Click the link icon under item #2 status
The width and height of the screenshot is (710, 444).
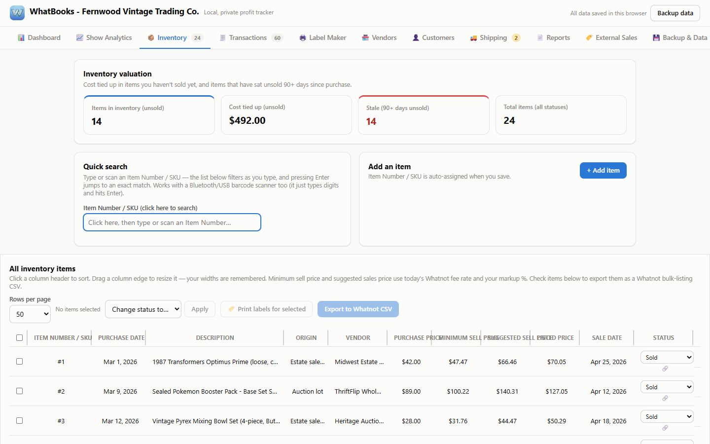(x=665, y=398)
